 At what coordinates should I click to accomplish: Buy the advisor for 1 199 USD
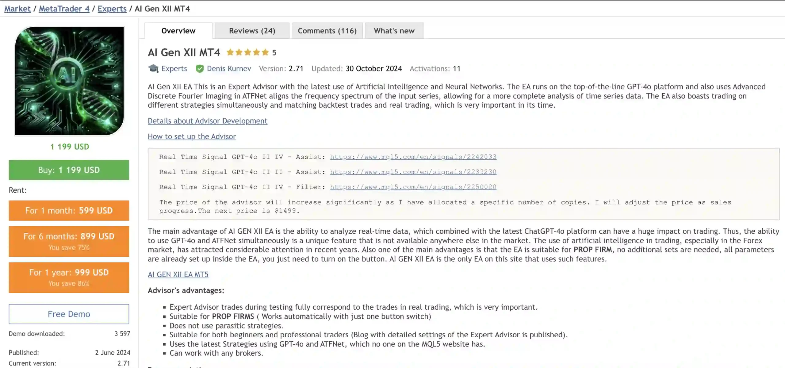(69, 170)
